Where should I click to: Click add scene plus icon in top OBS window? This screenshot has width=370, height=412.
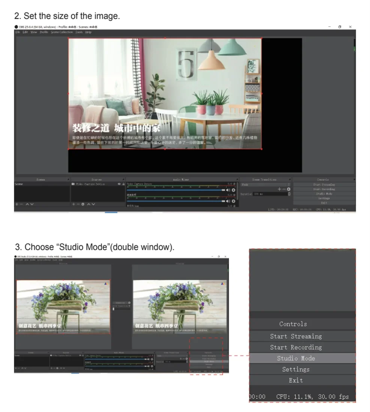click(x=17, y=204)
